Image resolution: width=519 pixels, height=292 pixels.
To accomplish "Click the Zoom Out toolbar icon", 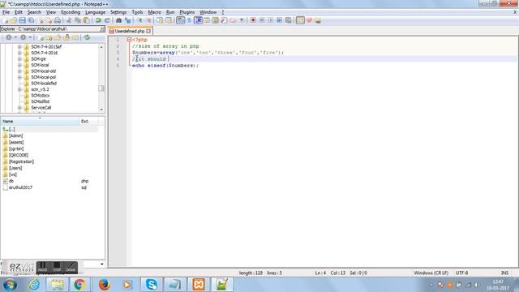I will [149, 20].
